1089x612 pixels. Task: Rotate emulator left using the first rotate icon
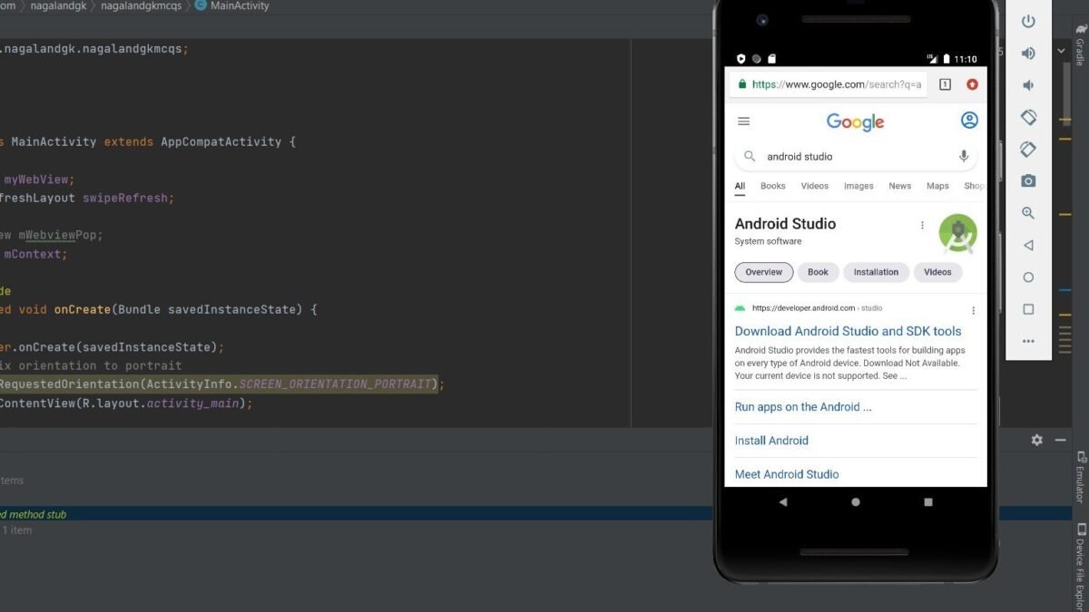click(x=1028, y=118)
